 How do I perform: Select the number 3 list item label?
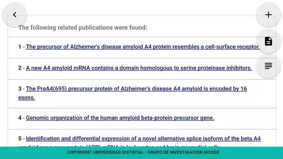pos(20,89)
